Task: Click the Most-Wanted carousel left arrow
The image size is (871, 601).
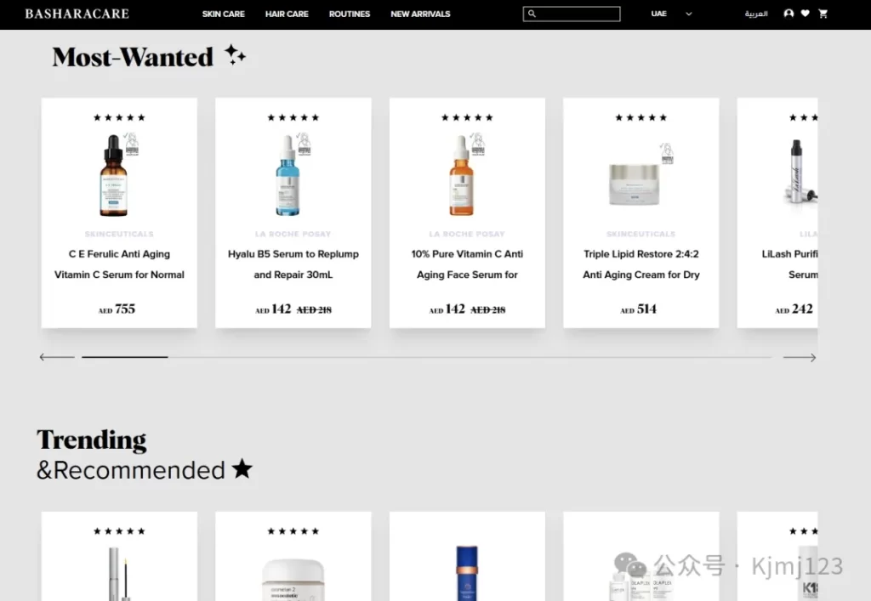Action: click(57, 357)
